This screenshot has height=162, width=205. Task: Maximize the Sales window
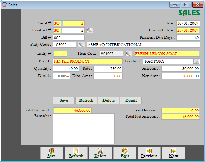pos(186,5)
